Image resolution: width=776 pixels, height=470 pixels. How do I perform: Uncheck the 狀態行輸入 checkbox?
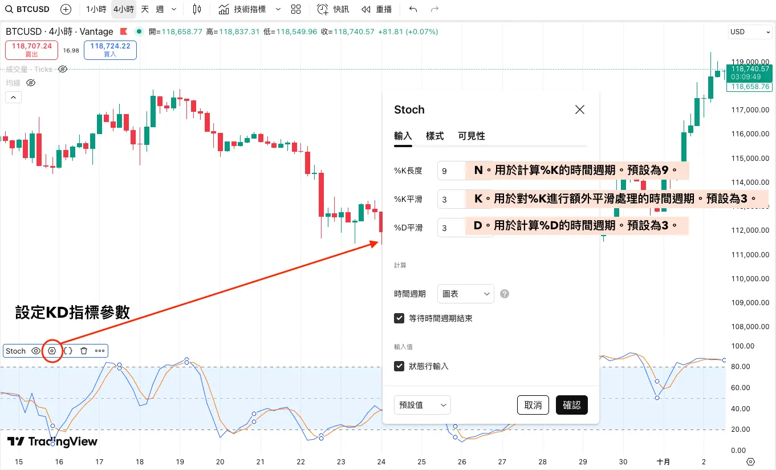(x=399, y=366)
